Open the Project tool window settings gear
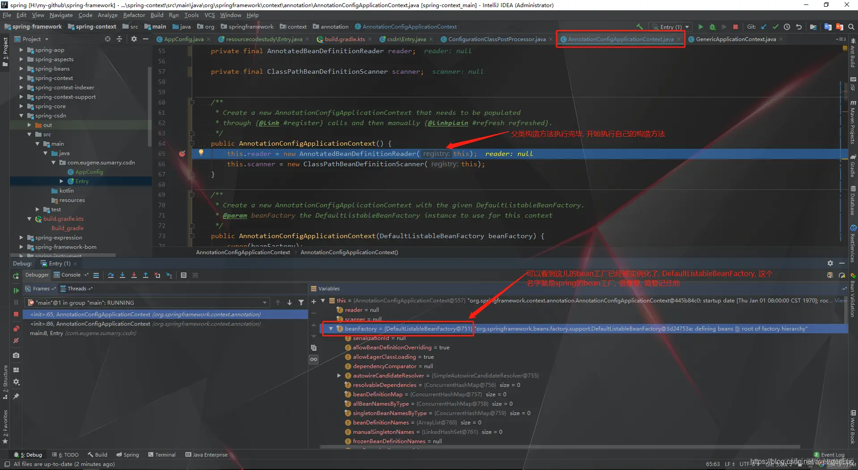858x470 pixels. click(x=134, y=39)
